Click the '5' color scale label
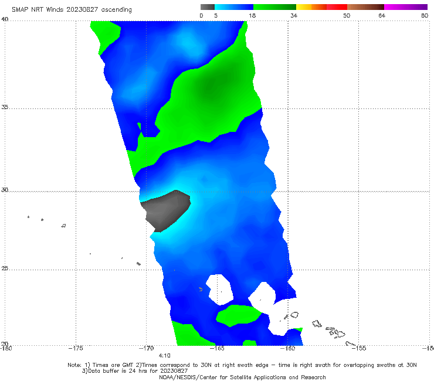Viewport: 434px width, 381px height. (216, 15)
